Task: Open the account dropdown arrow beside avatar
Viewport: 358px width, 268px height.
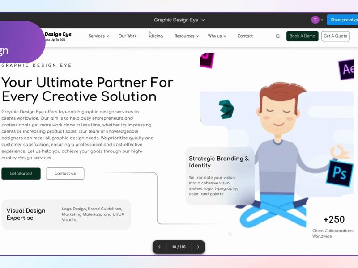Action: (x=322, y=20)
